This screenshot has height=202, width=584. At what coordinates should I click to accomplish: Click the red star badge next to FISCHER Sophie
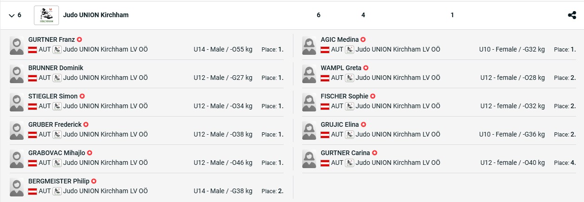coord(373,97)
